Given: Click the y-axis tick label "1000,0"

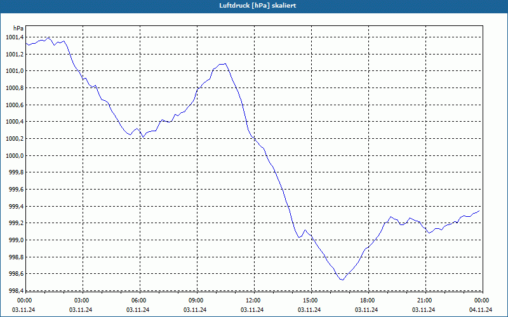Looking at the screenshot, I should pos(15,155).
